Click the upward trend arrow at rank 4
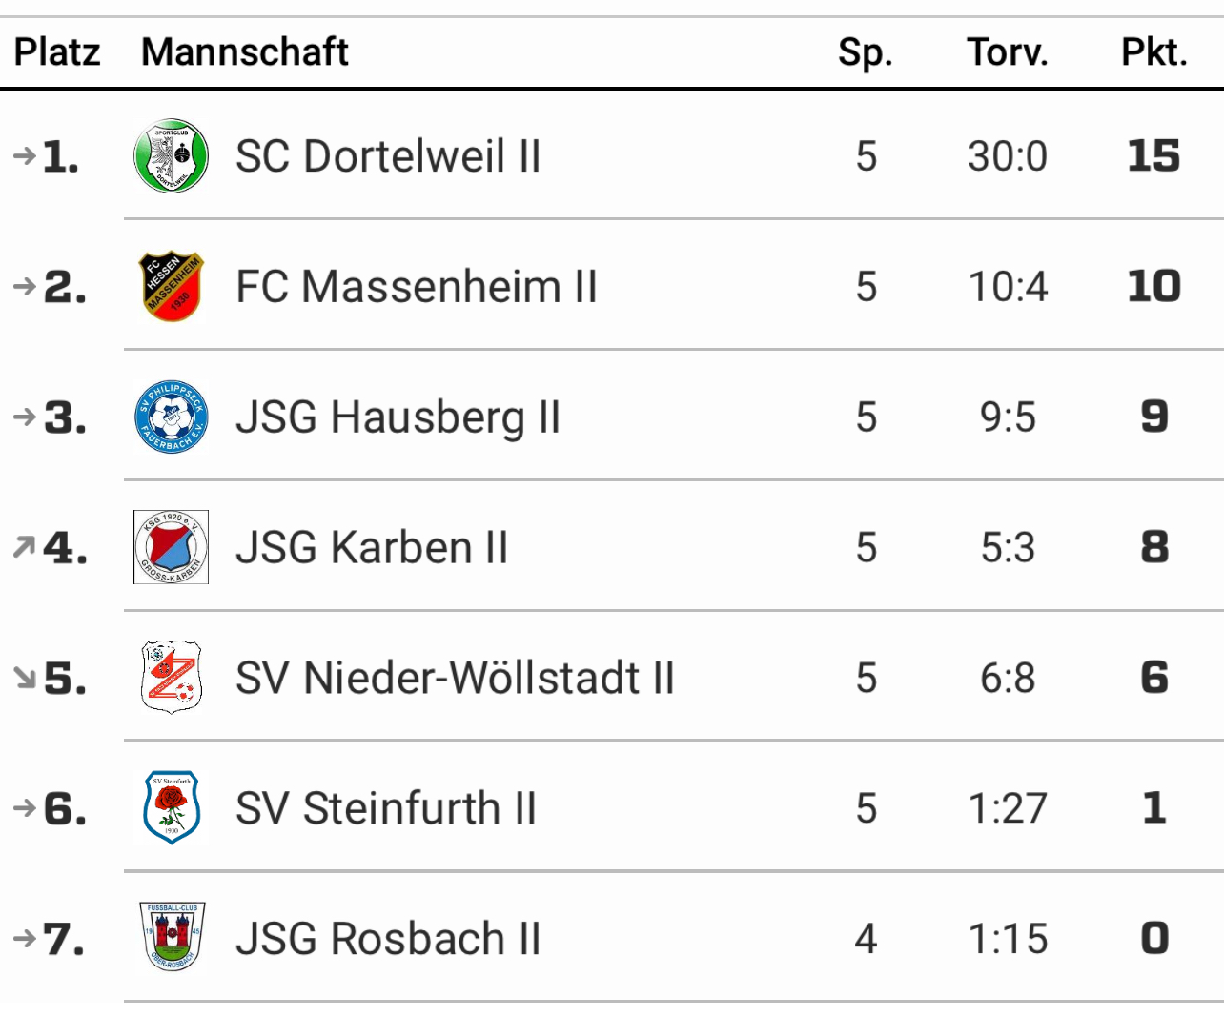This screenshot has height=1017, width=1224. [24, 547]
